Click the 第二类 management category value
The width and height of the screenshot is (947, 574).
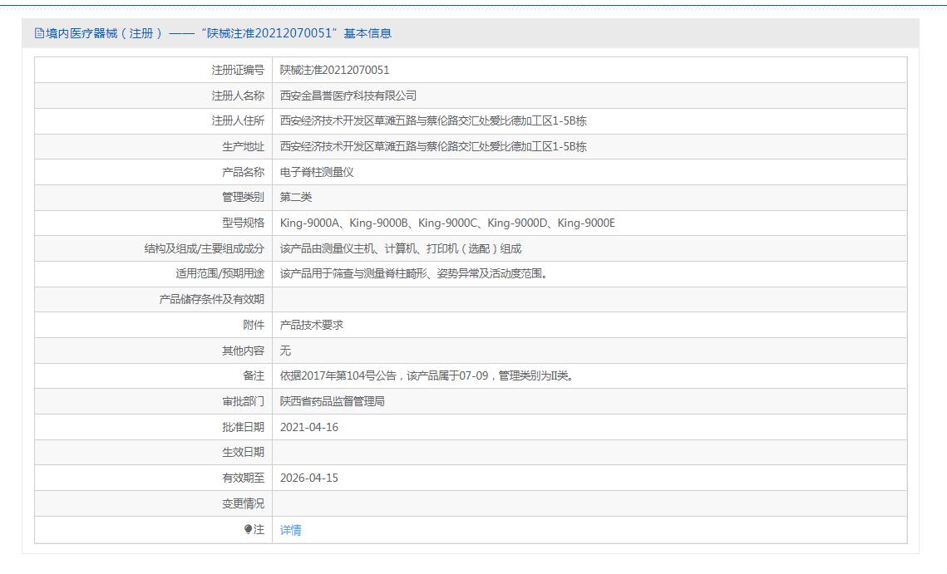pos(296,197)
